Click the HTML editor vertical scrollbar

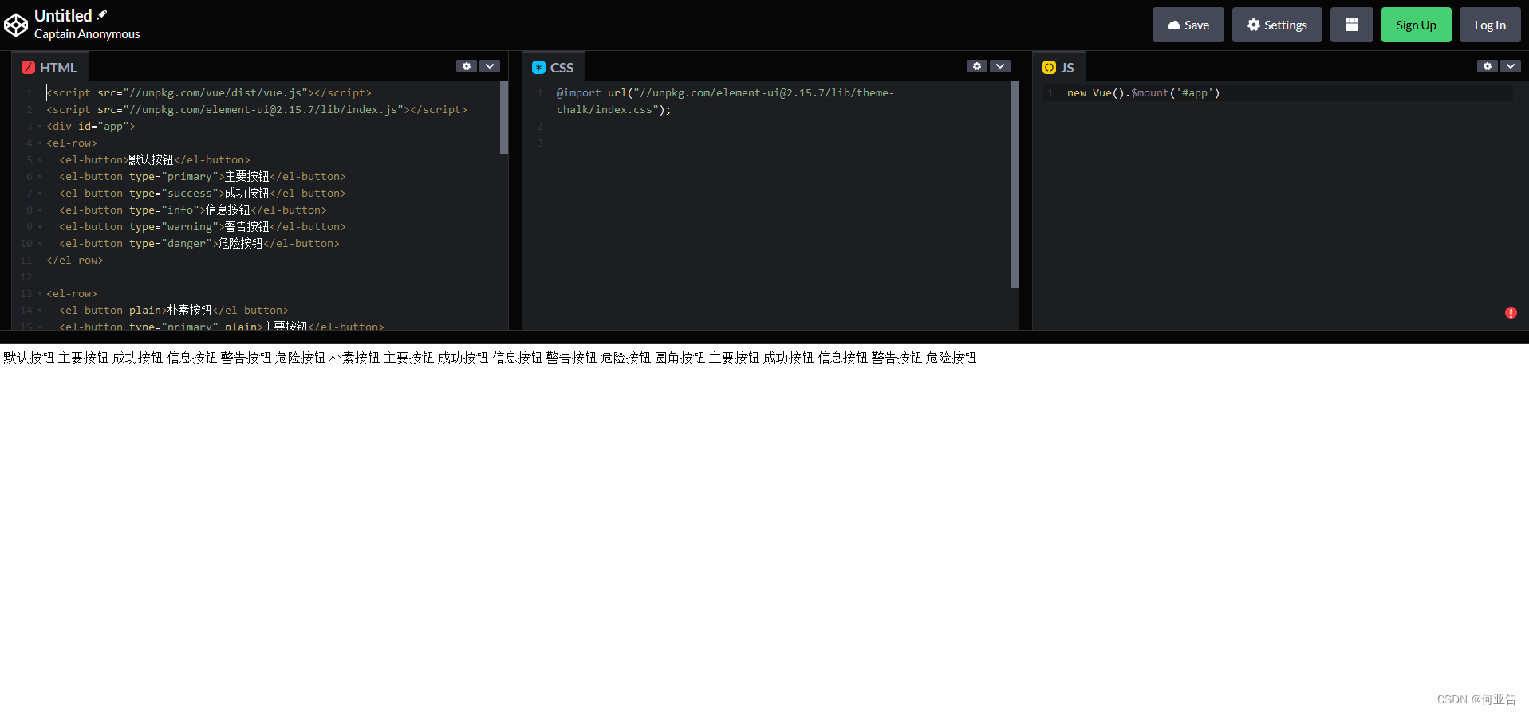(x=504, y=117)
